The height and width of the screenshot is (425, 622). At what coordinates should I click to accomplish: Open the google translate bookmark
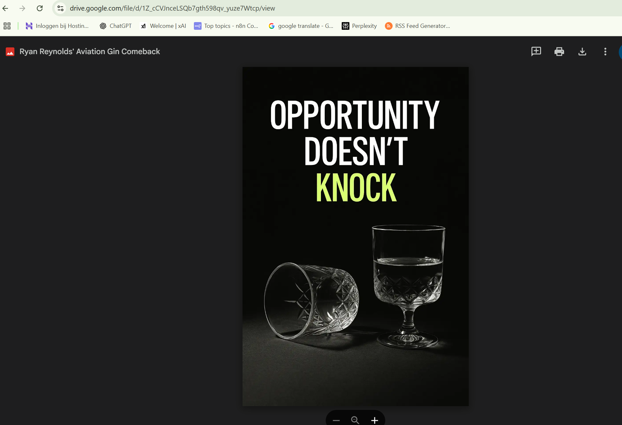[301, 26]
